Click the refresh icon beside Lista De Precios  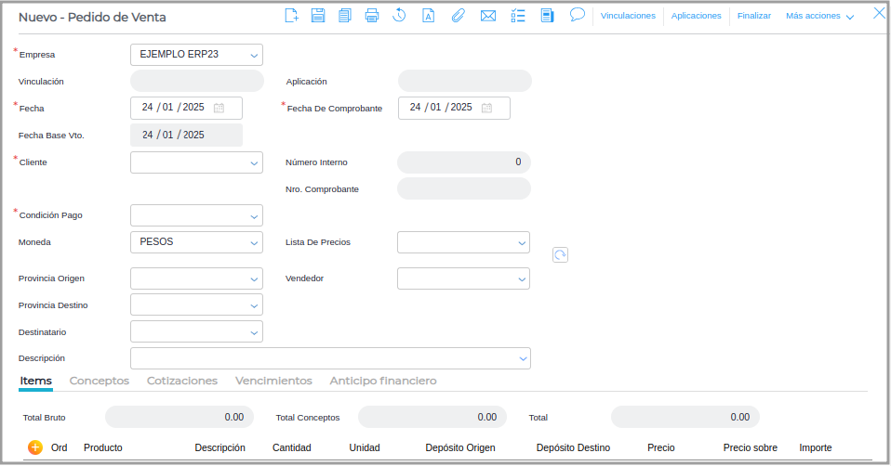coord(560,254)
